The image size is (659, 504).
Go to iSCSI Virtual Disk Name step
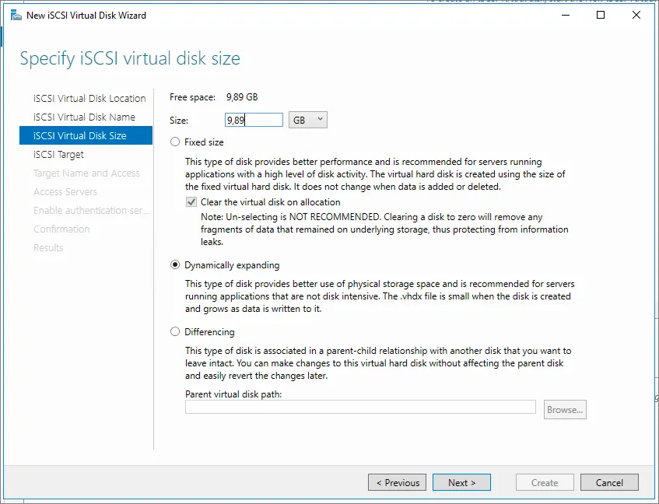point(84,117)
